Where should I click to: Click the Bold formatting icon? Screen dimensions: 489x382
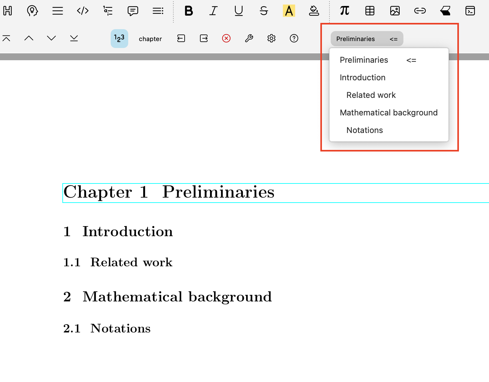pyautogui.click(x=188, y=11)
